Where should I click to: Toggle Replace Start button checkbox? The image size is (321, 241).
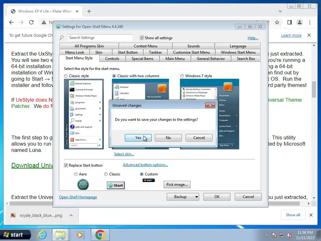click(66, 165)
